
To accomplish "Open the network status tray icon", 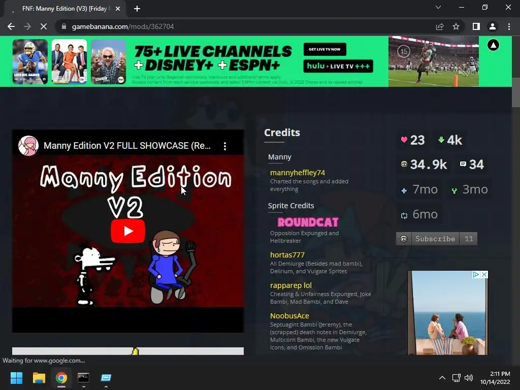I will pyautogui.click(x=457, y=378).
